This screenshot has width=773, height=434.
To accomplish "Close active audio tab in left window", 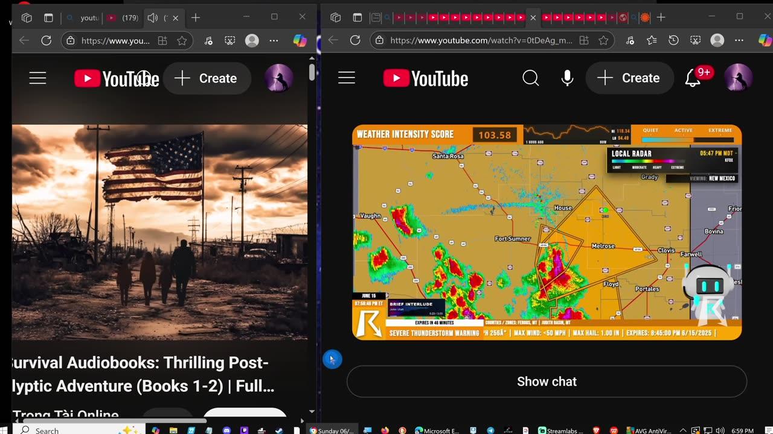I will point(175,18).
